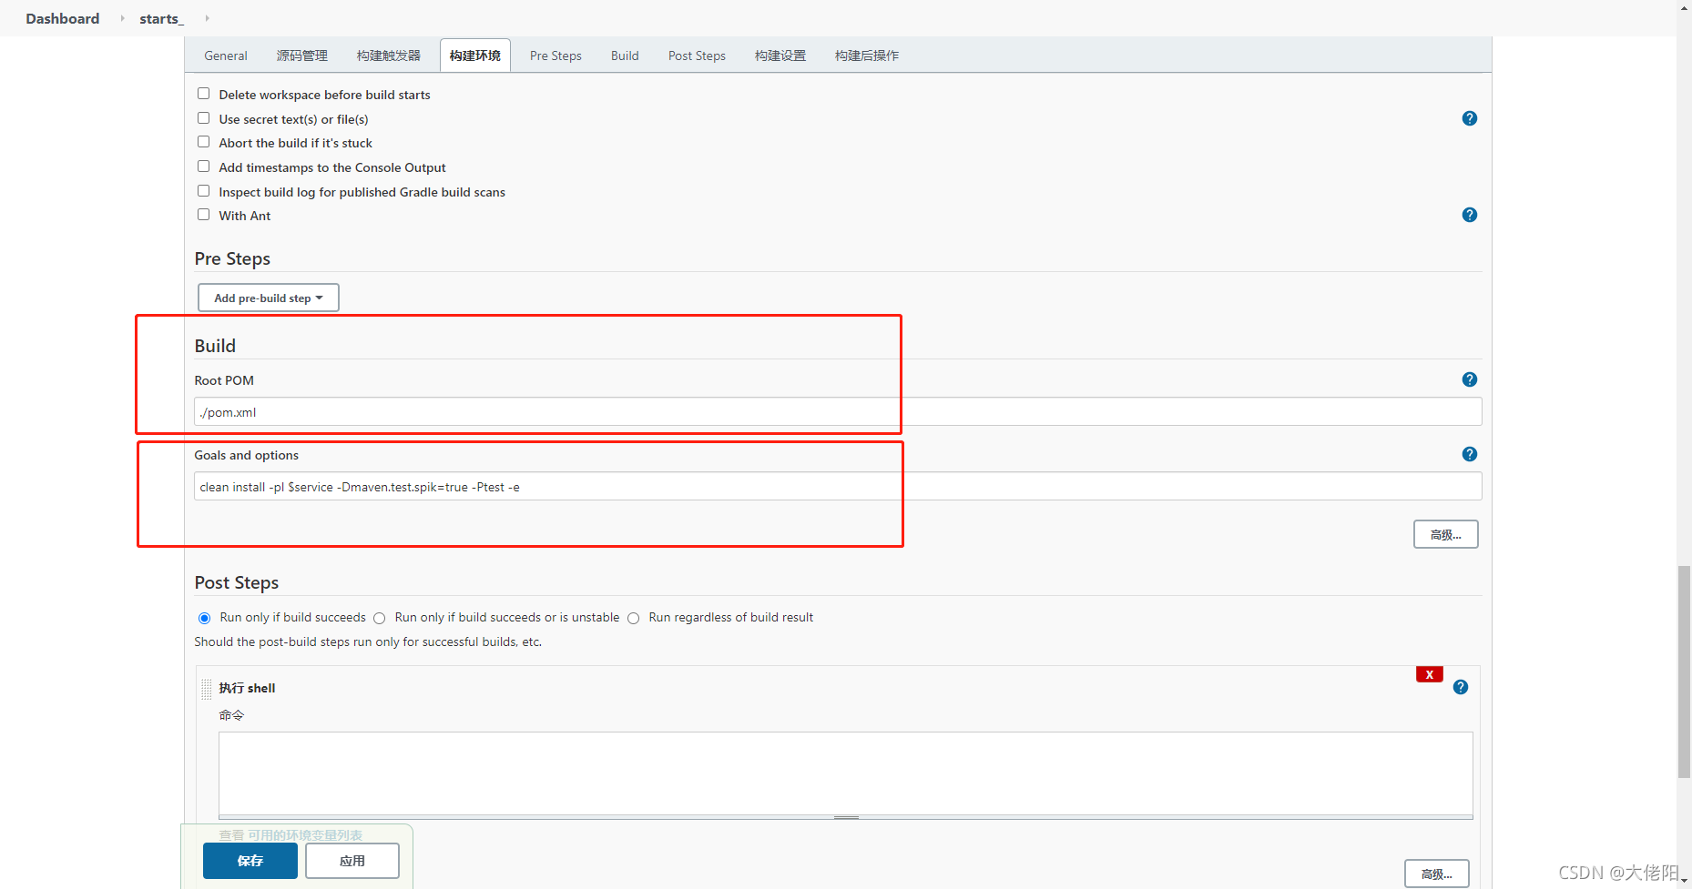
Task: Switch to the Build tab
Action: point(625,56)
